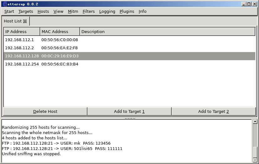Image resolution: width=259 pixels, height=164 pixels.
Task: Open the Targets menu
Action: (26, 11)
